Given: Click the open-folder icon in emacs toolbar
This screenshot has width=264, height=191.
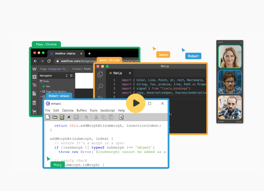Looking at the screenshot, I should tap(55, 117).
